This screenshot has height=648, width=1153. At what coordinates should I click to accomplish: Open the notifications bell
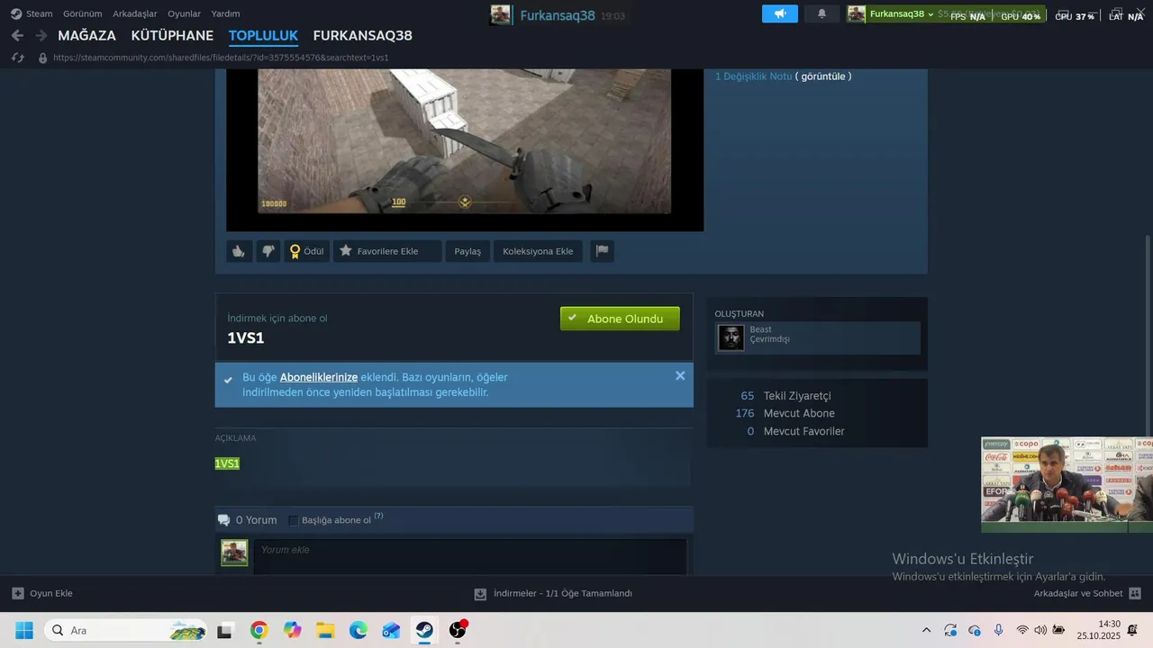822,13
